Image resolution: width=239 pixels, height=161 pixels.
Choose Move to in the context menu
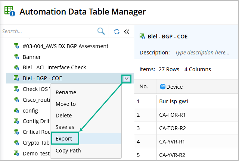[x=66, y=104]
